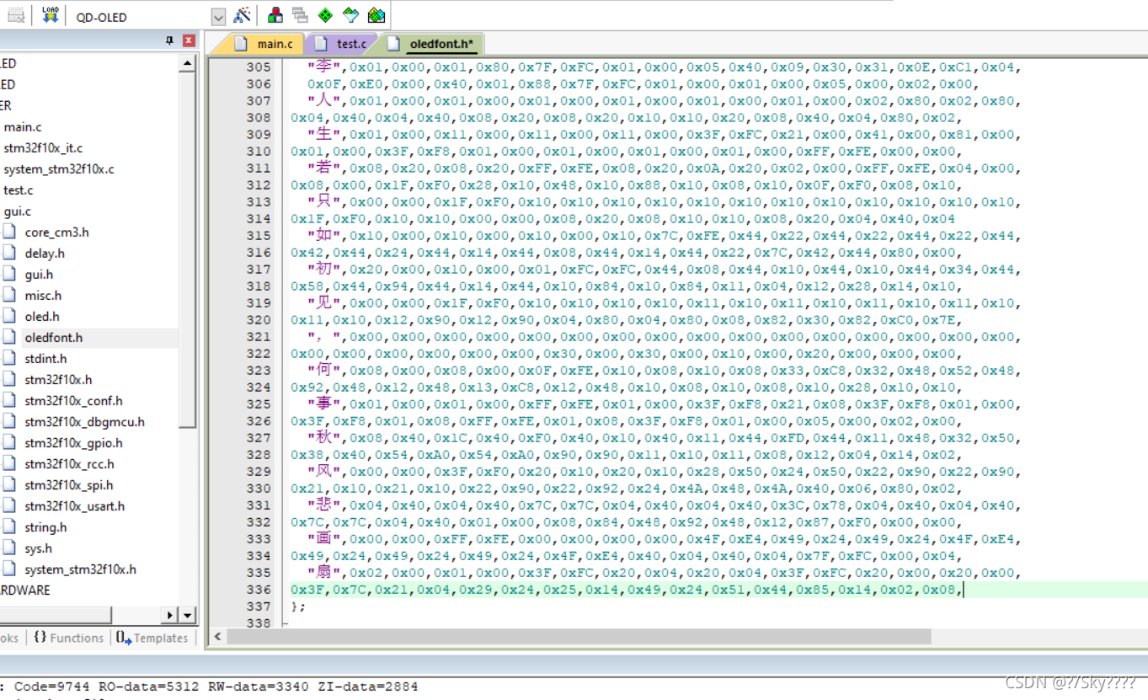The image size is (1148, 700).
Task: Select system_stm32f10x.c in the project tree
Action: (x=59, y=168)
